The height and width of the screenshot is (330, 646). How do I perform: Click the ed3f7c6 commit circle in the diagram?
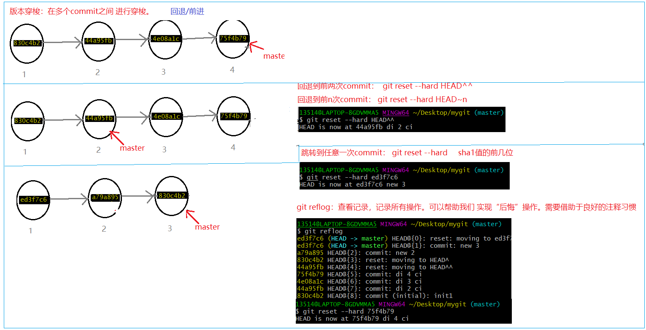pos(33,200)
